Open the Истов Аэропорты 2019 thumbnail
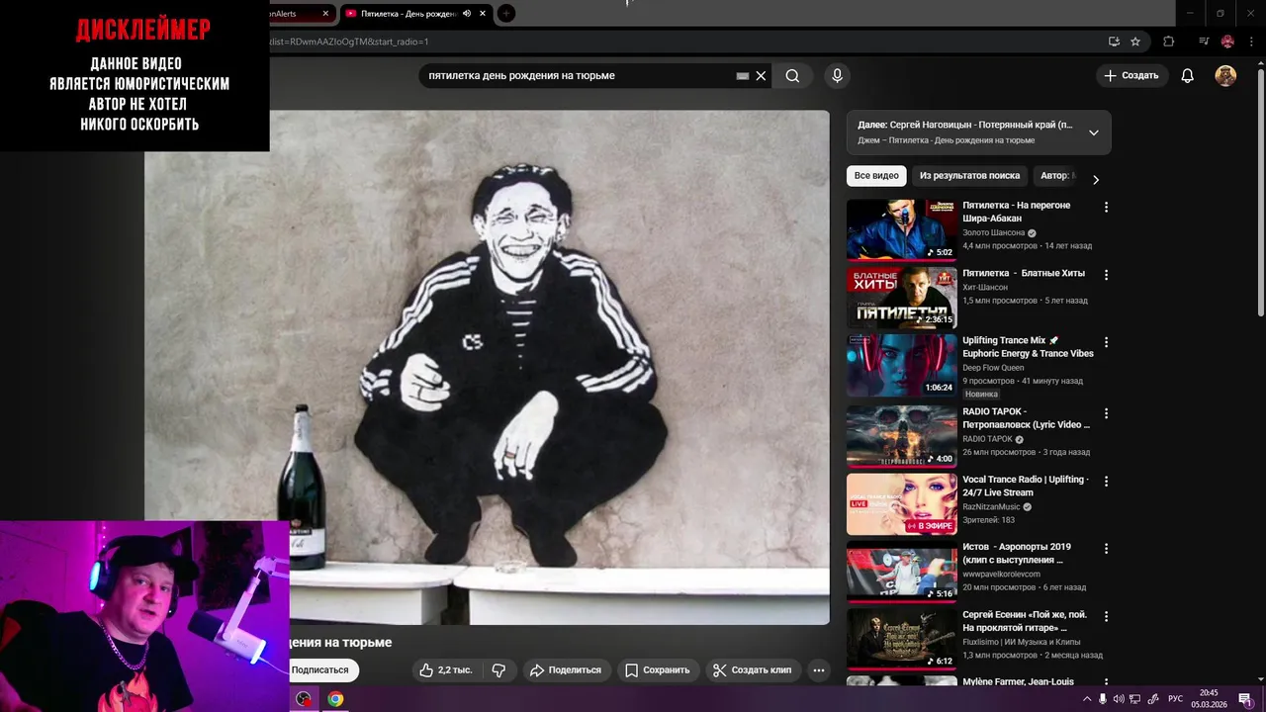 901,572
